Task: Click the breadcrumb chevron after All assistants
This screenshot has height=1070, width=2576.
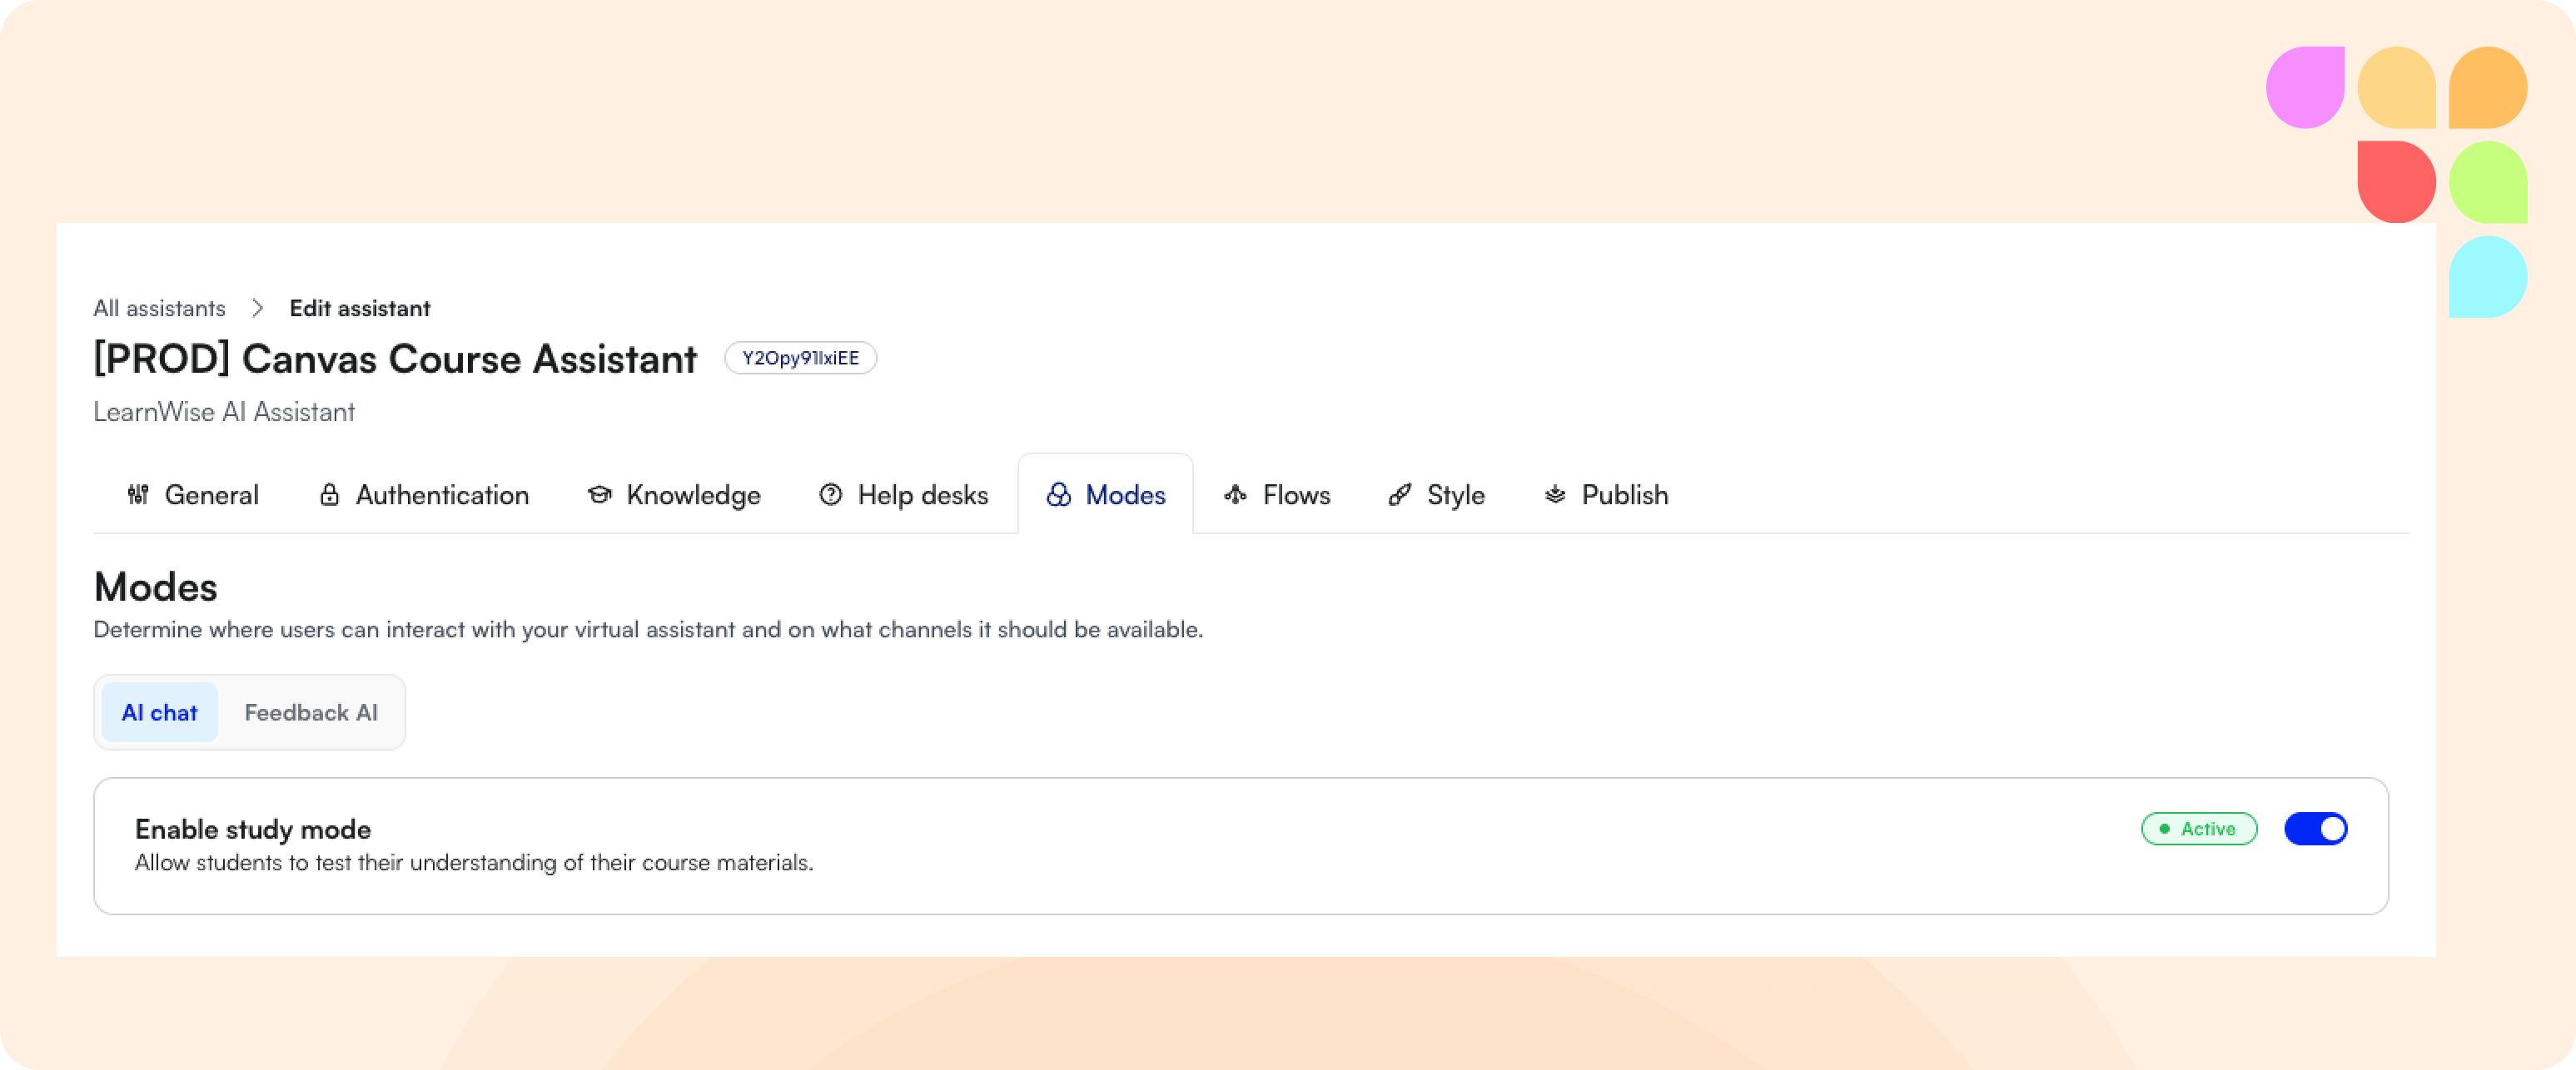Action: coord(257,308)
